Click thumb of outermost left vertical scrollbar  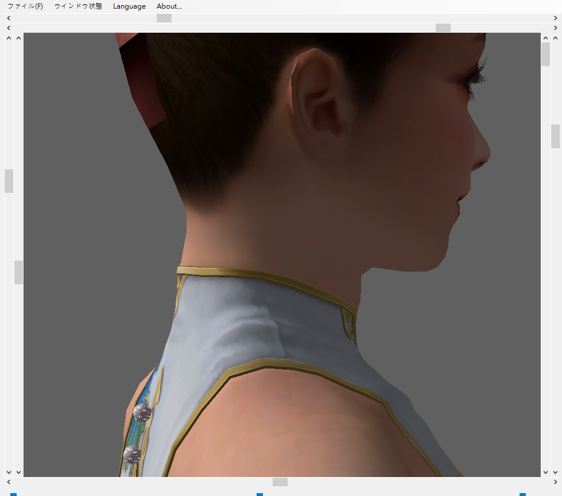[x=9, y=181]
